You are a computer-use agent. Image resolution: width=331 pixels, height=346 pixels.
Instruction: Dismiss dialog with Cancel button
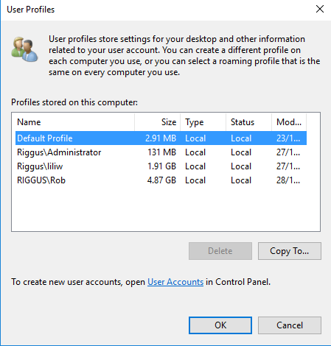pyautogui.click(x=290, y=325)
